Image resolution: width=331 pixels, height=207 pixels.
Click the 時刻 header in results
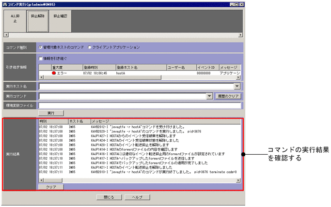[53, 121]
